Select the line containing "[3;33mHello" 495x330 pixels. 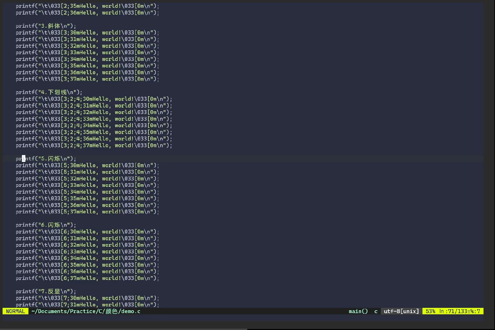[x=87, y=53]
